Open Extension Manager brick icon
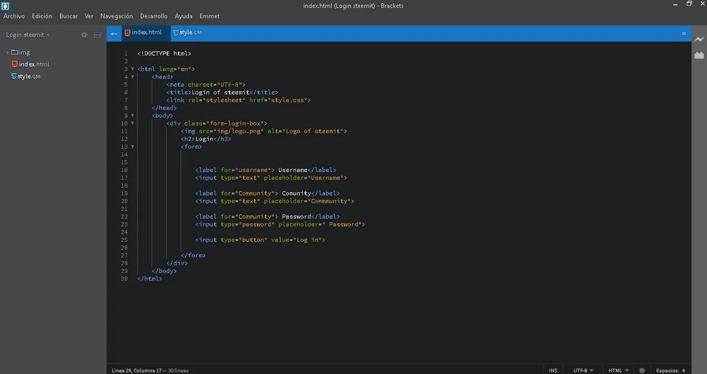The image size is (707, 374). tap(699, 55)
